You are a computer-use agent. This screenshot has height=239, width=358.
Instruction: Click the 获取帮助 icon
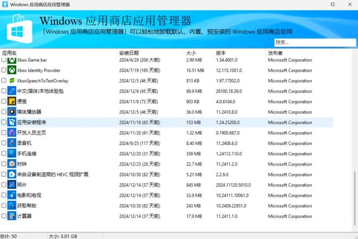tap(11, 205)
